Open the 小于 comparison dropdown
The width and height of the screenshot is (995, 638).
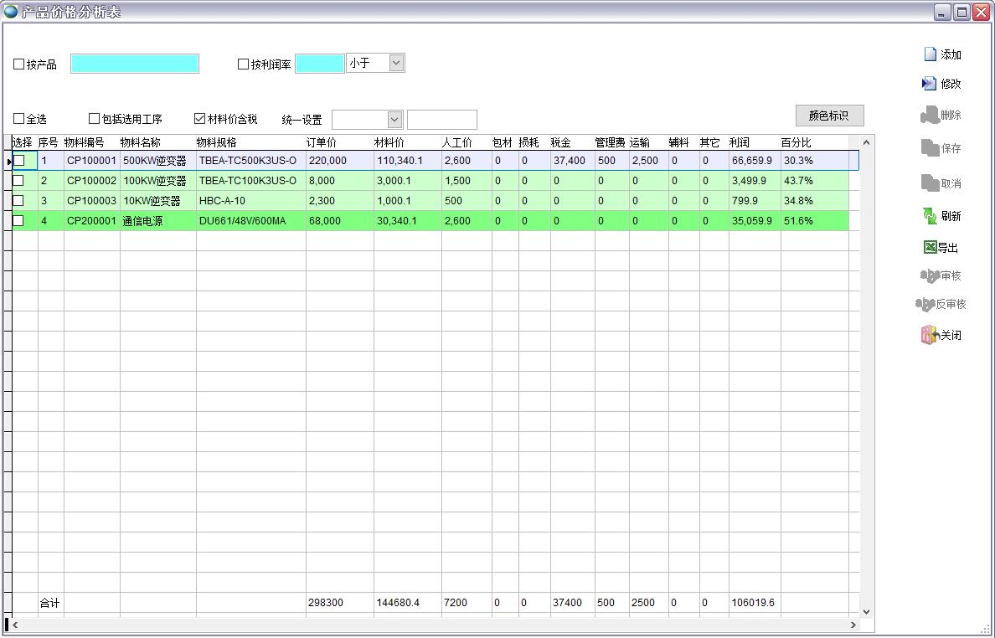tap(396, 63)
